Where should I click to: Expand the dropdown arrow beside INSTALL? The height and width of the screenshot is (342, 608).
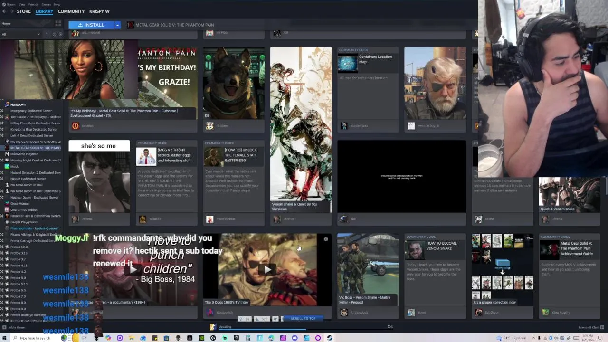tap(117, 25)
